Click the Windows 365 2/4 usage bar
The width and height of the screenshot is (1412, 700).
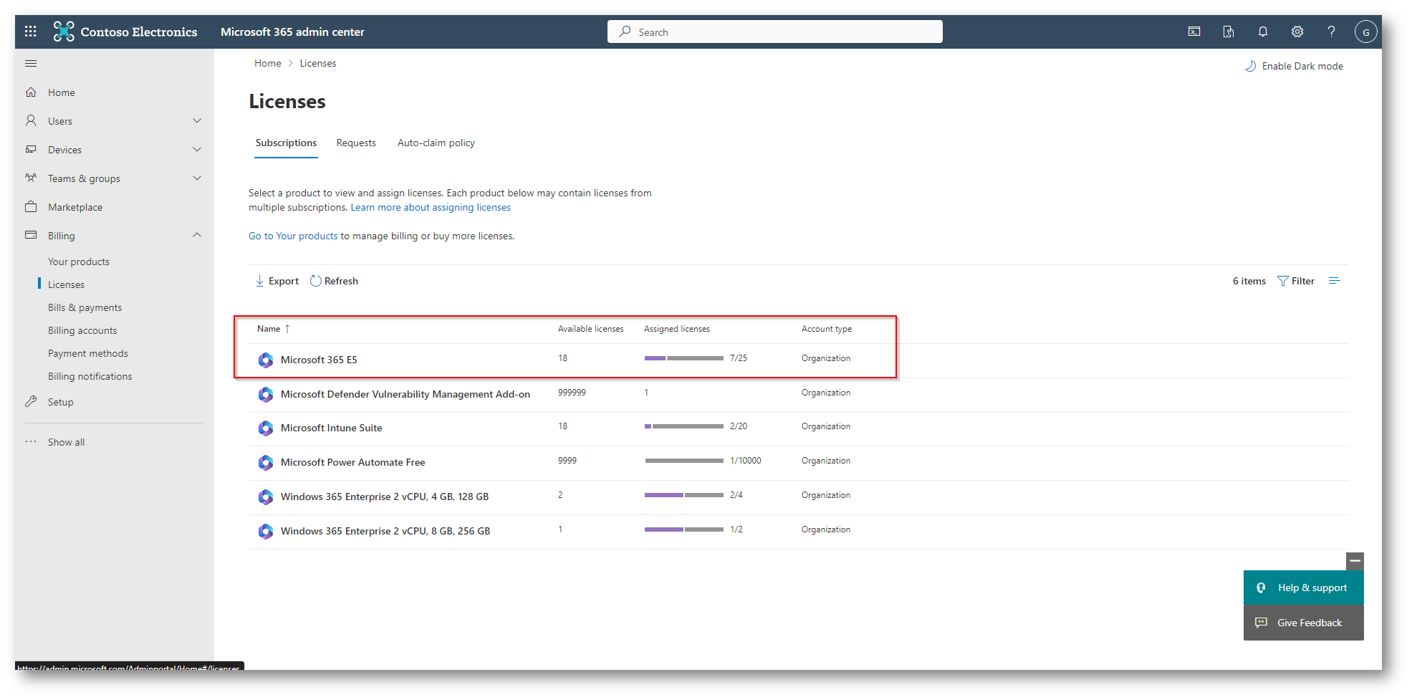pyautogui.click(x=683, y=495)
